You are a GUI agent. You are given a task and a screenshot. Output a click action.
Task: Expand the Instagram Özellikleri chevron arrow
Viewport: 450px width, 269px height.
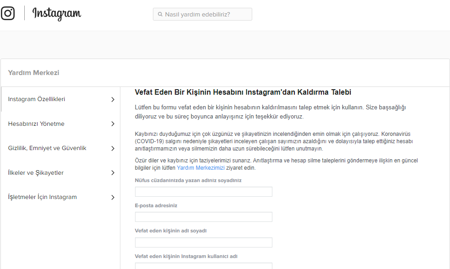pos(113,100)
